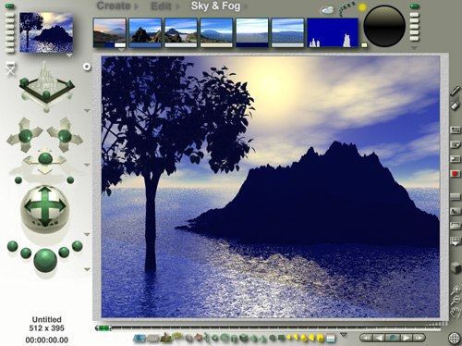
Task: Click the large black sun control sphere
Action: [x=384, y=26]
